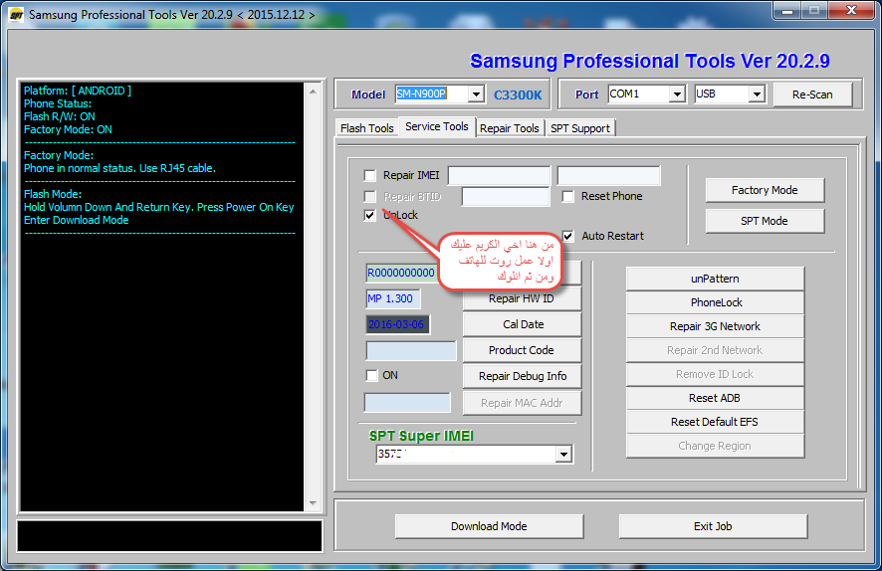Open the Model dropdown arrow

[x=476, y=94]
